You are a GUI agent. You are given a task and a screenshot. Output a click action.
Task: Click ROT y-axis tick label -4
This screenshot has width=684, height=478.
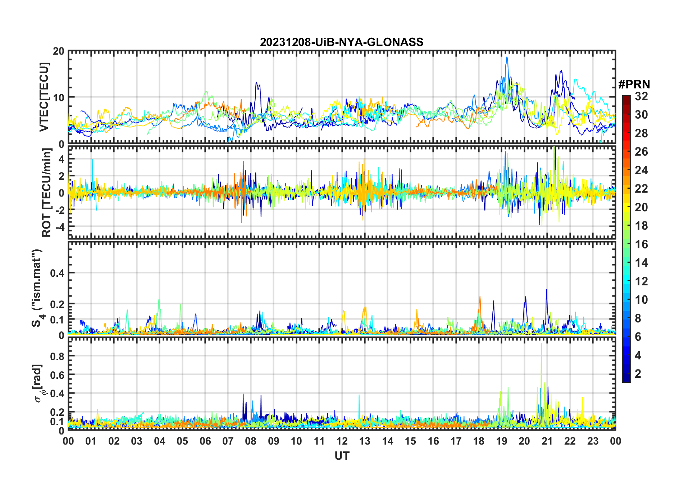coord(60,227)
